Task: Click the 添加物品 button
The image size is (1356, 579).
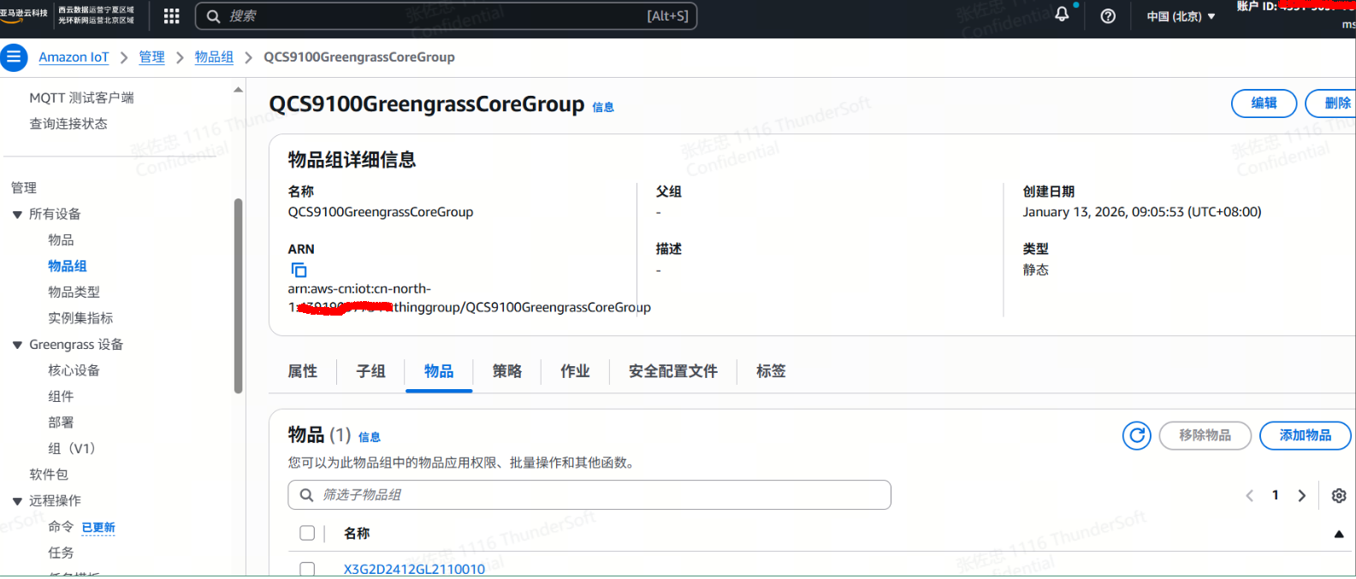Action: (x=1306, y=435)
